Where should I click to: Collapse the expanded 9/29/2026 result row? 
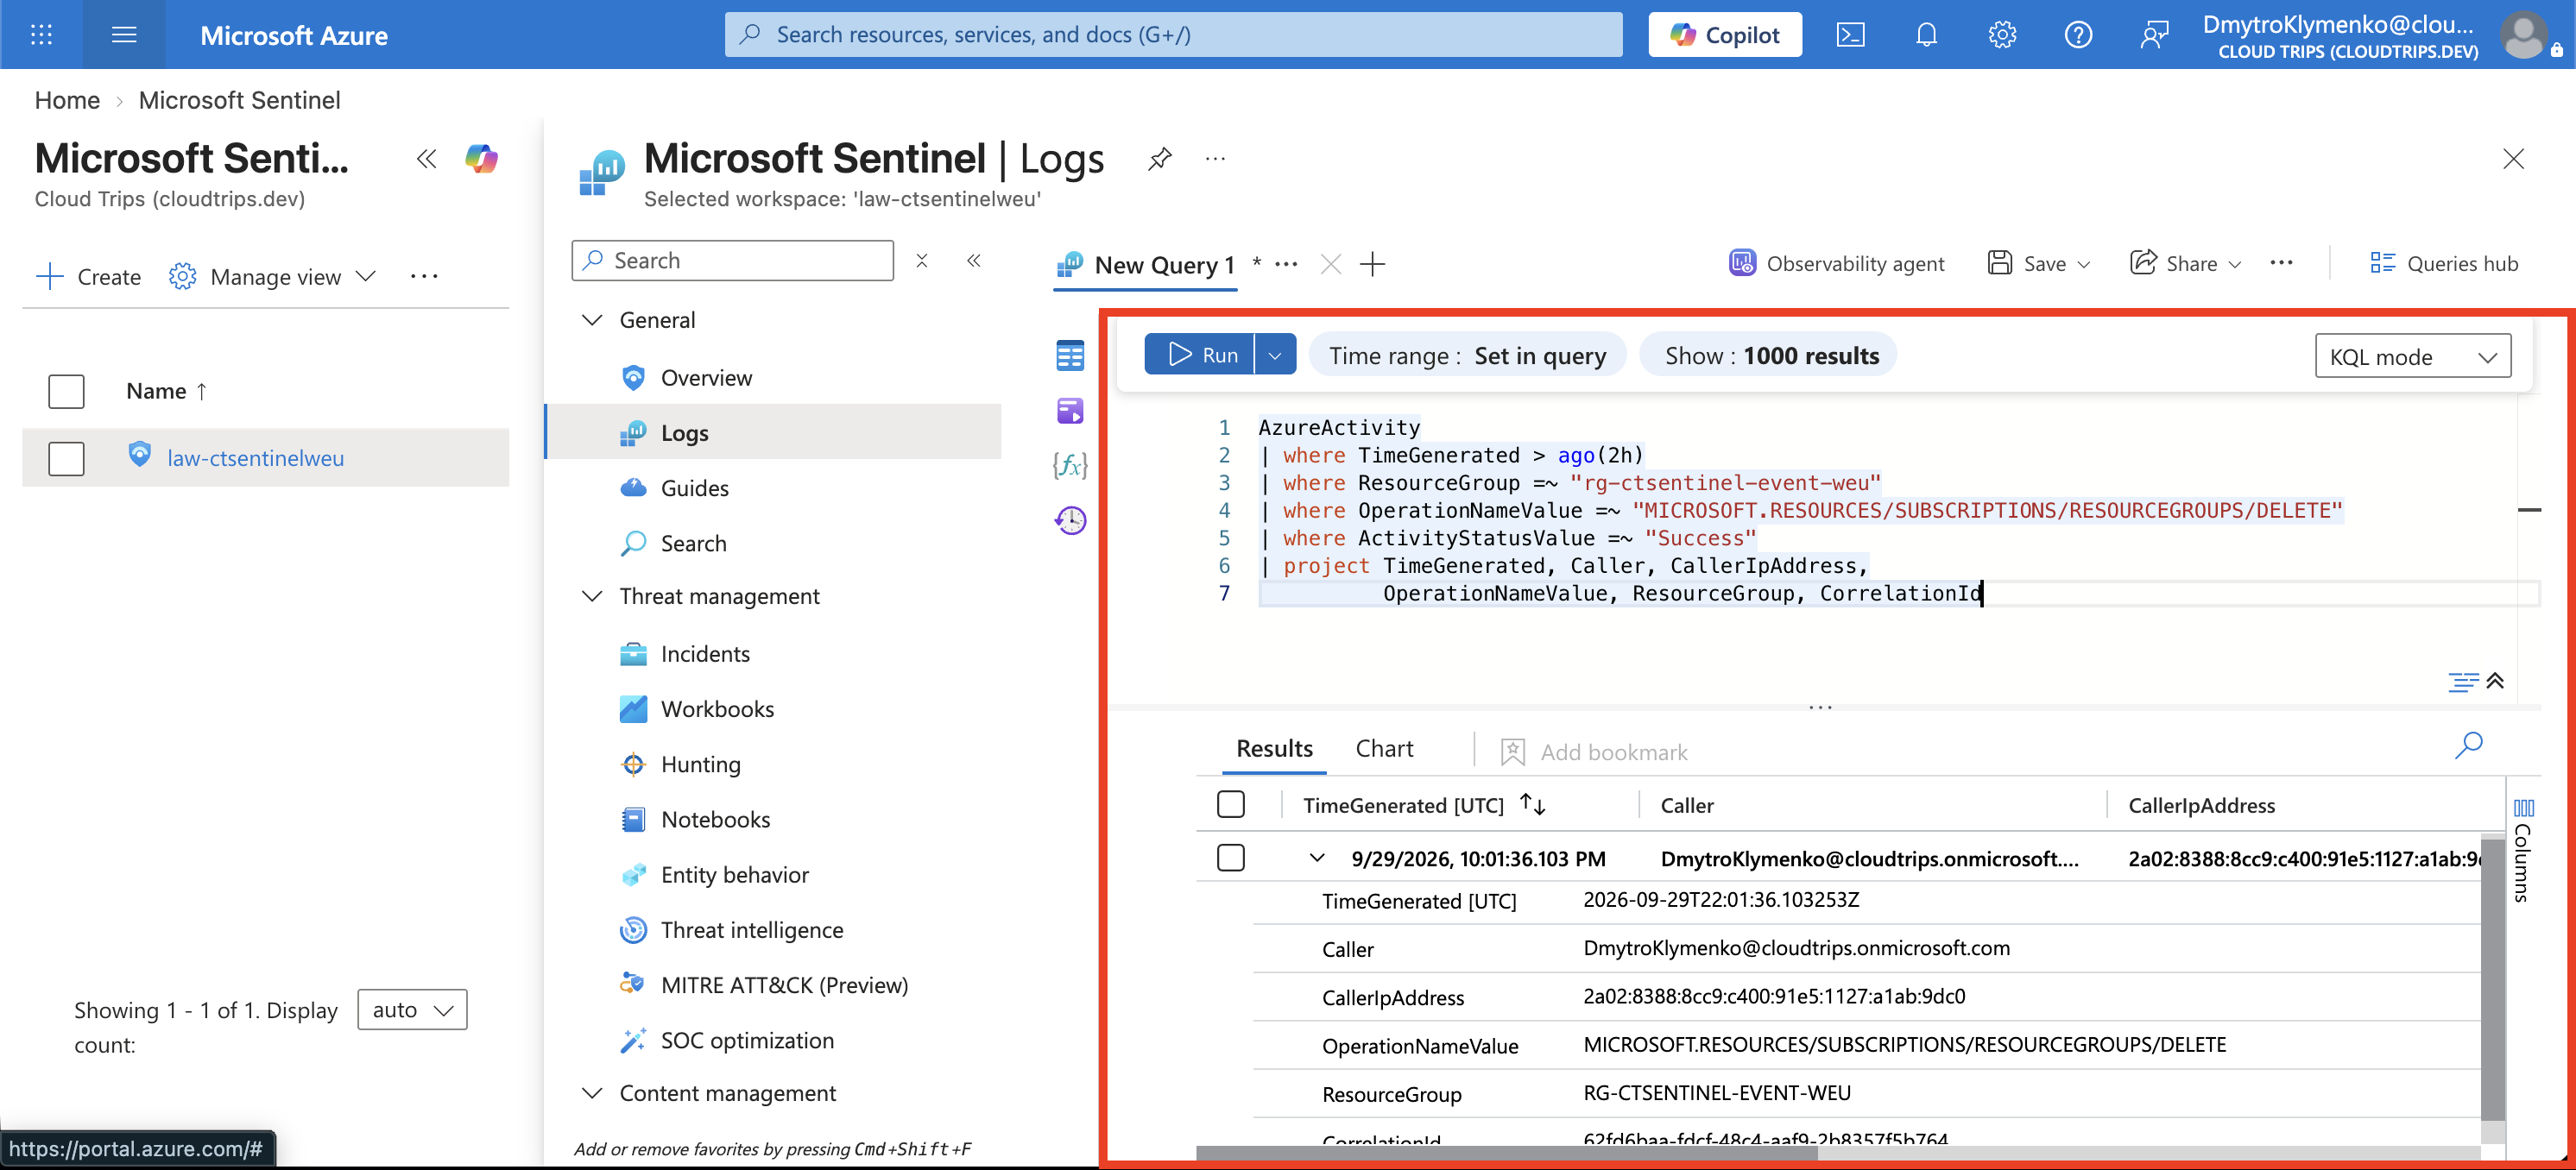click(1317, 859)
